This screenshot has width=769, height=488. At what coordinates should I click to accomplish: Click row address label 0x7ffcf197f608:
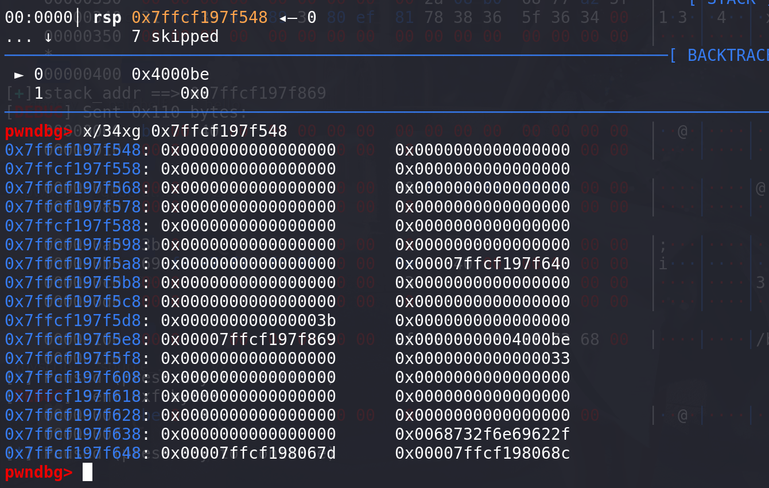[x=77, y=378]
